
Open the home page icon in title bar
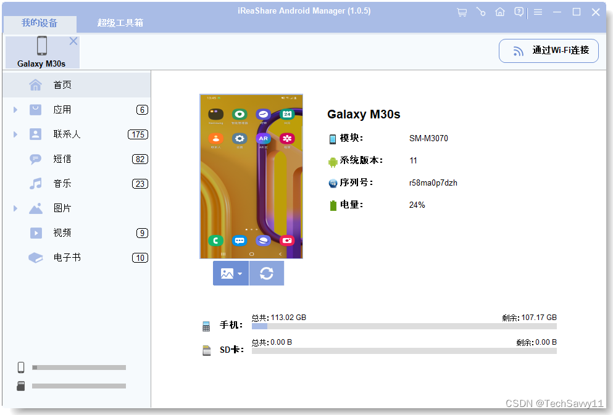click(x=500, y=12)
